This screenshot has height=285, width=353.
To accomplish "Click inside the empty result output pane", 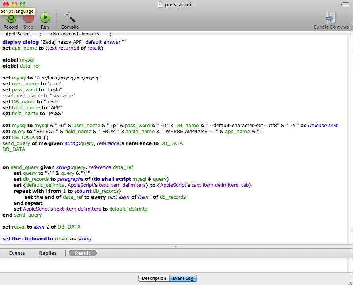I will [x=175, y=264].
